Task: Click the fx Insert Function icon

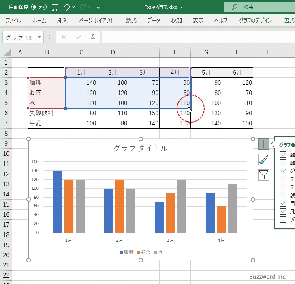Action: 93,37
